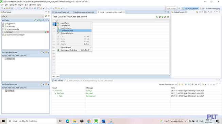Choose Delete Rows from context menu
The height and width of the screenshot is (124, 222).
(x=74, y=25)
